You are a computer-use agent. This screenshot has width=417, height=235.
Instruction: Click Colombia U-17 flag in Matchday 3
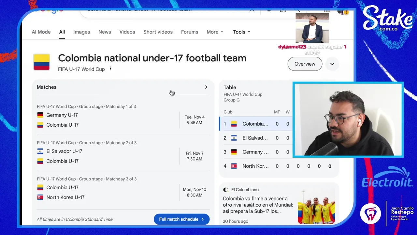point(40,188)
